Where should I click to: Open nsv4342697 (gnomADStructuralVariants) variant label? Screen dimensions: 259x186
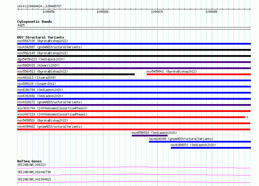[50, 47]
